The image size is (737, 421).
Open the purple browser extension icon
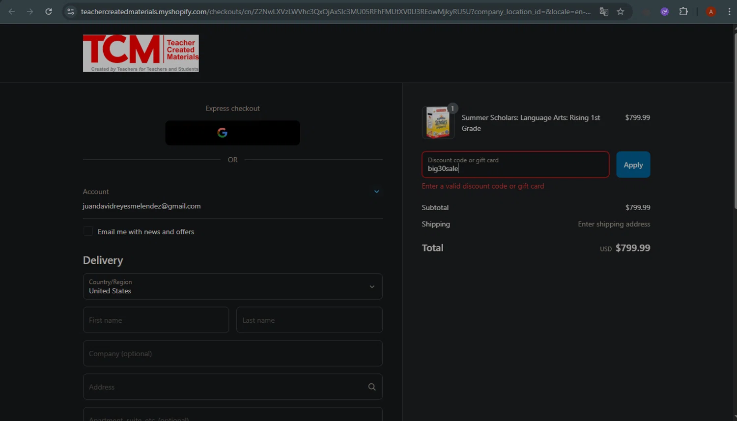tap(664, 11)
